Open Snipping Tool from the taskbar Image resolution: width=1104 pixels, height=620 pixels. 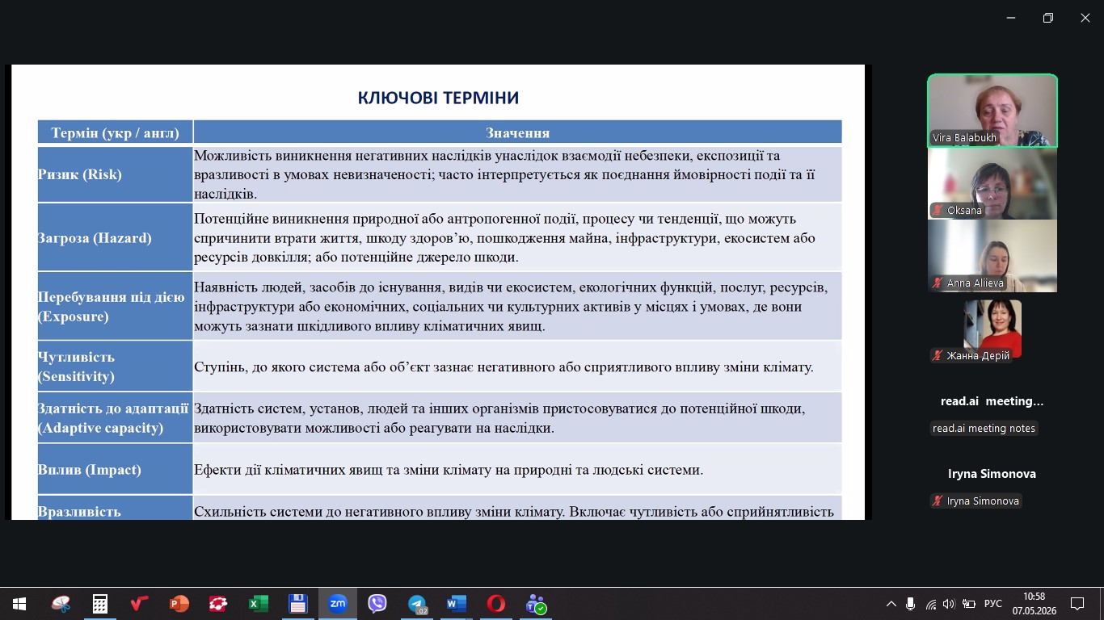[x=61, y=604]
